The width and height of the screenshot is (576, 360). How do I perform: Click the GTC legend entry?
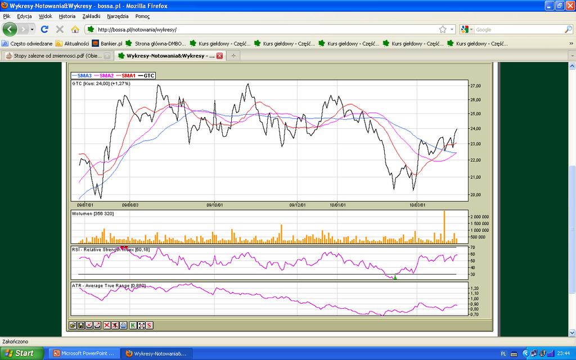point(146,76)
